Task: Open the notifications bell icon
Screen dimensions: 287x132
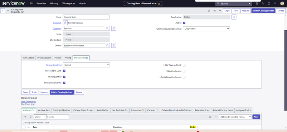Action: click(x=275, y=4)
